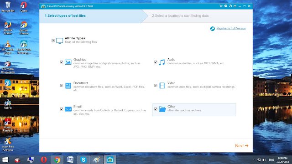
Task: Select Mozilla Firefox desktop shortcut
Action: (x=8, y=28)
